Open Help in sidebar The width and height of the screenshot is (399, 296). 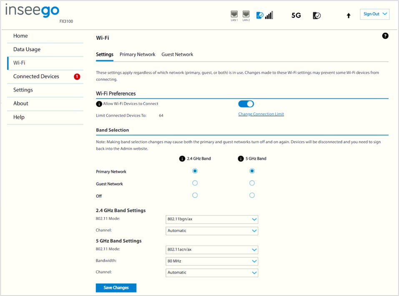[45, 117]
